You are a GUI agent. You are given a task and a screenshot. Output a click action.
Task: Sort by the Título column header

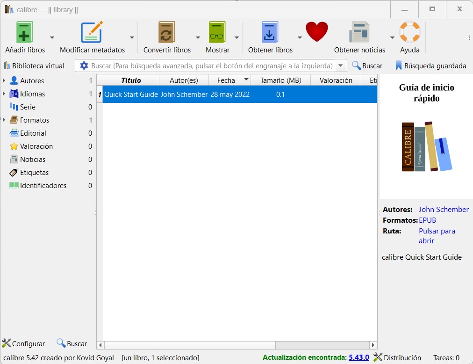tap(131, 80)
